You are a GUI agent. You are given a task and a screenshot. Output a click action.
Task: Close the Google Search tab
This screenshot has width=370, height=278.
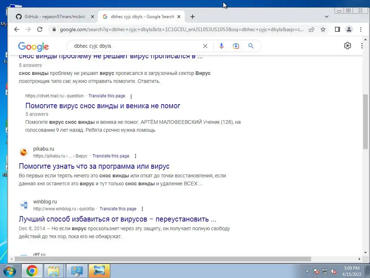(179, 17)
